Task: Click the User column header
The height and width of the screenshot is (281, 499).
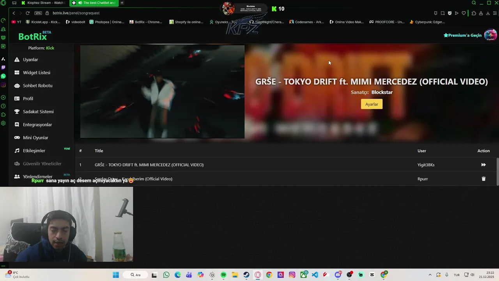Action: [422, 151]
